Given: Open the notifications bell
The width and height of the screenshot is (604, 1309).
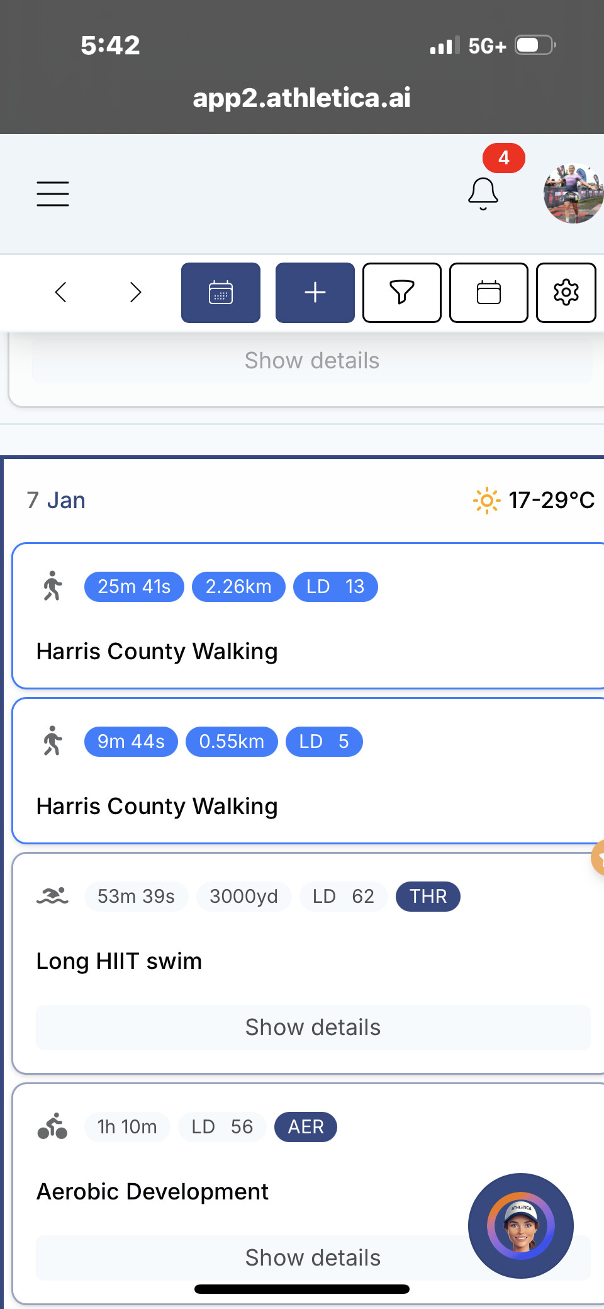Looking at the screenshot, I should (x=483, y=193).
